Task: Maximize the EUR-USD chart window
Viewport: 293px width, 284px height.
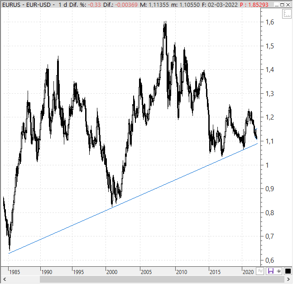Action: coord(282,5)
